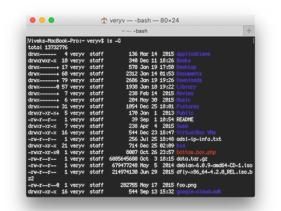The width and height of the screenshot is (281, 211).
Task: Click the blue 'bin' directory name
Action: point(181,146)
